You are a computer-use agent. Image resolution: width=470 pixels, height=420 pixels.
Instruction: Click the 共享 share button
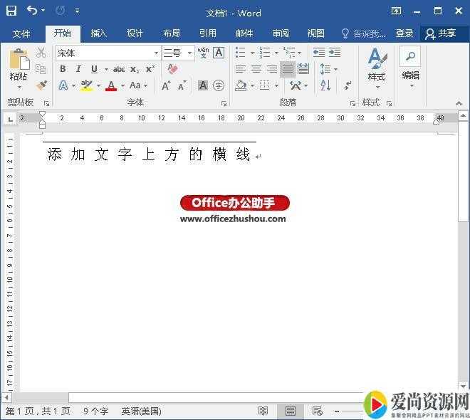tap(440, 33)
